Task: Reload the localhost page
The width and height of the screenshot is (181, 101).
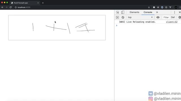Action: [x=11, y=7]
